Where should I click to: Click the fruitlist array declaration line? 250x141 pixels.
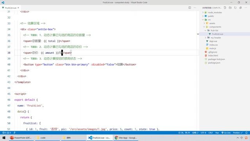point(32,123)
